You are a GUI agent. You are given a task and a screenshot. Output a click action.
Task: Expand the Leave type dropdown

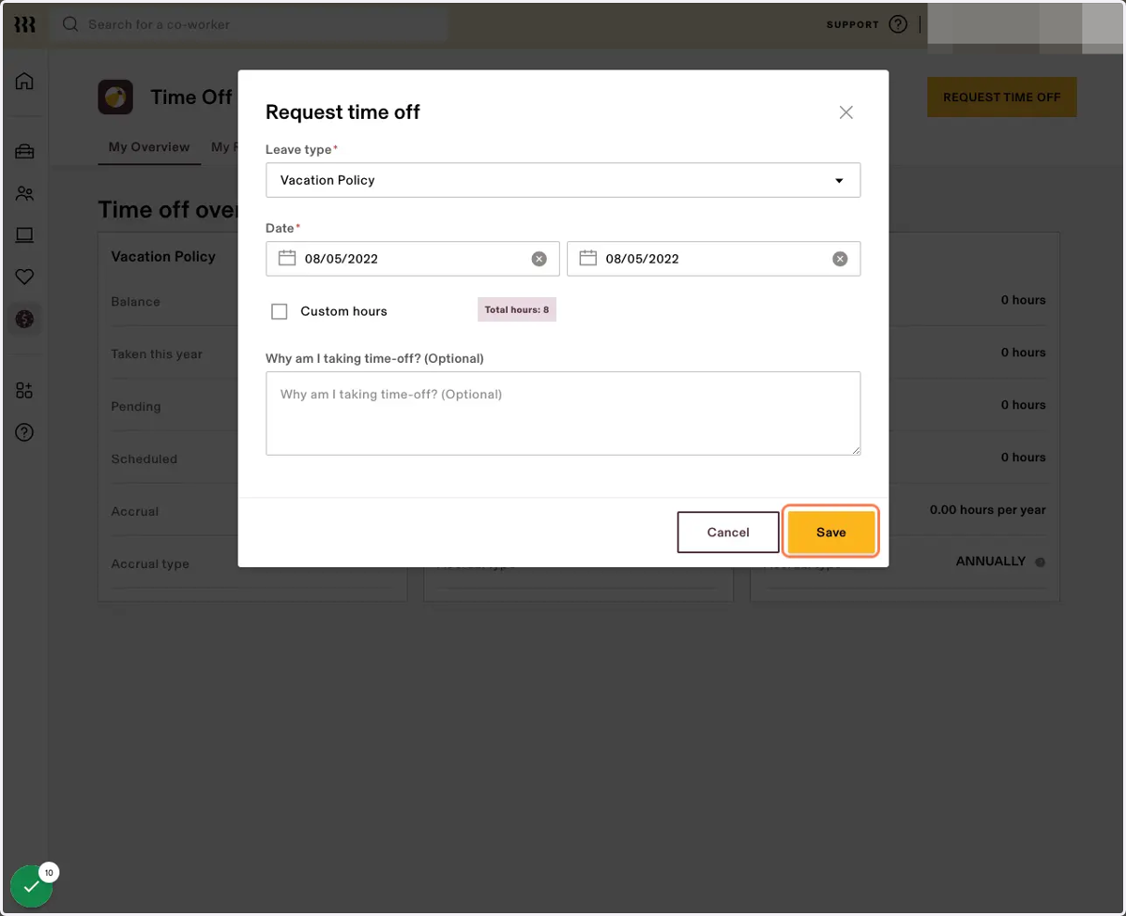(x=563, y=180)
